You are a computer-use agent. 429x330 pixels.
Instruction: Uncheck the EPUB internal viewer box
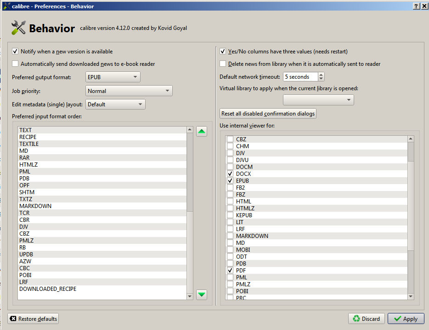(x=230, y=180)
